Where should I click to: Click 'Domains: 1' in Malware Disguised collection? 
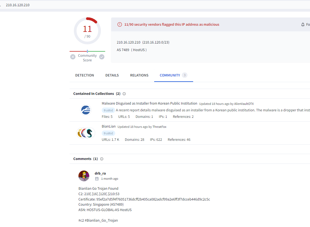[x=144, y=116]
